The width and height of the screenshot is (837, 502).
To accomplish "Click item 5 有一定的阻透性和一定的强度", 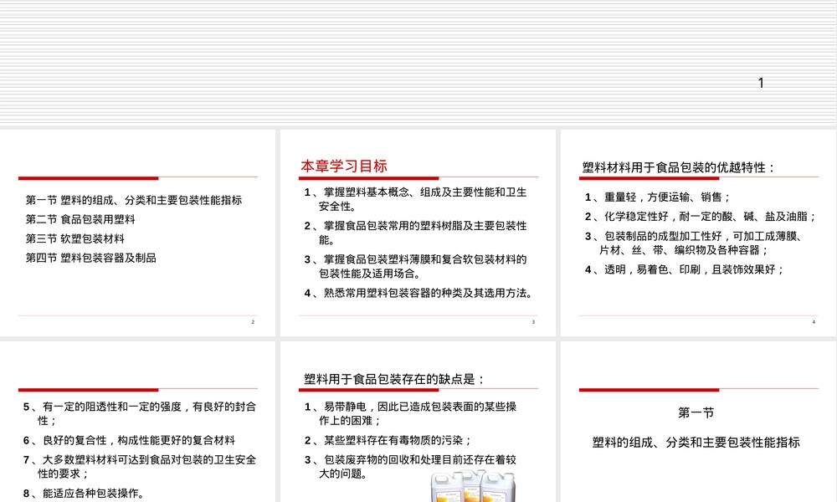I will 139,413.
